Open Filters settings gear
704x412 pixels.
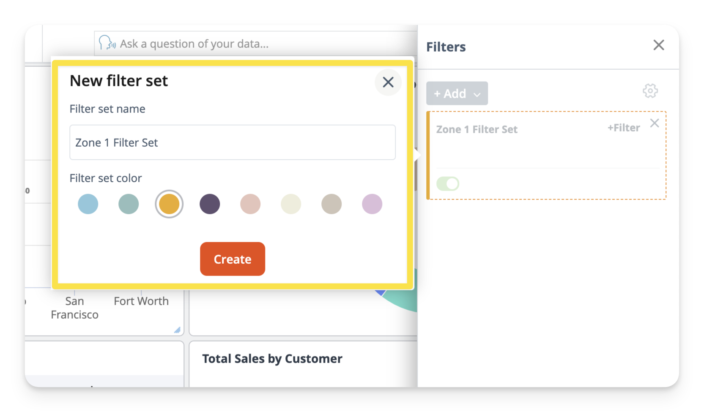click(650, 91)
